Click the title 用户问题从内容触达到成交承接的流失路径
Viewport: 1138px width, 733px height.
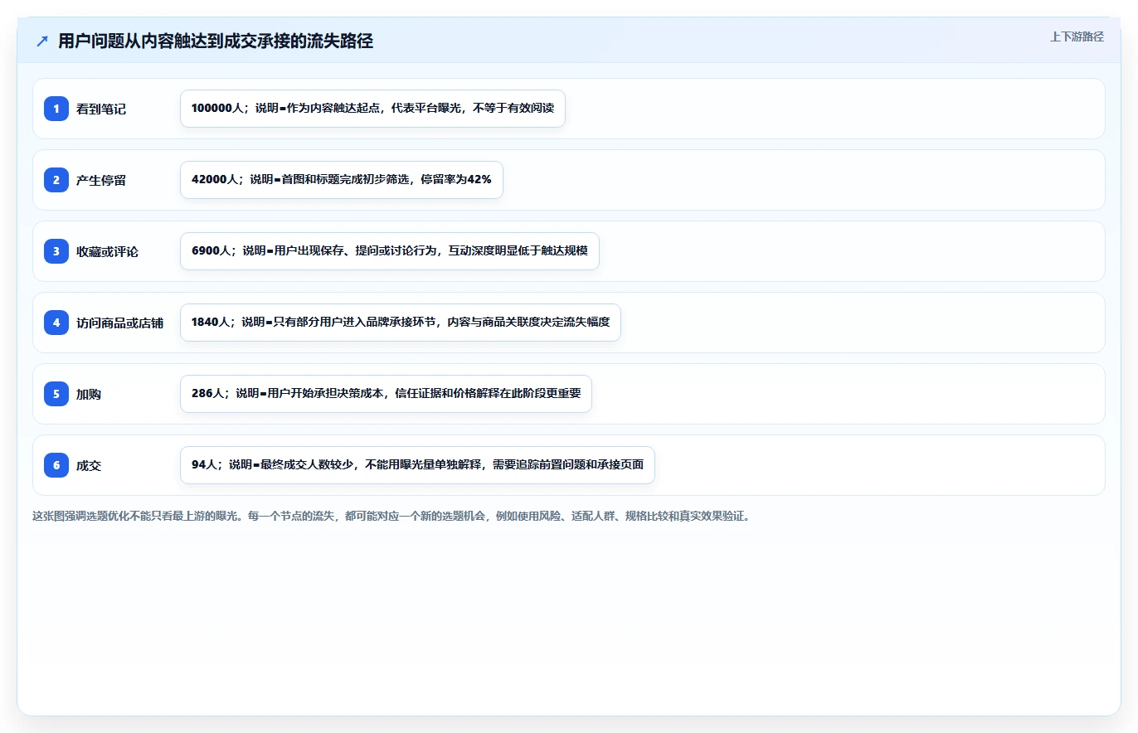(216, 41)
